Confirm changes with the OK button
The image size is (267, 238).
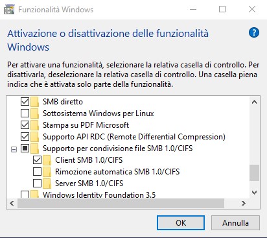pos(181,222)
